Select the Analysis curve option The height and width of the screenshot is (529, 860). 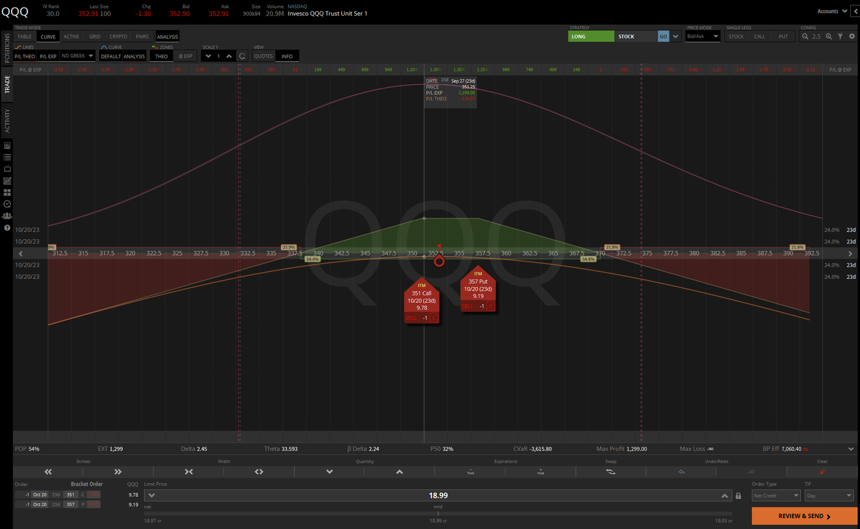tap(134, 56)
